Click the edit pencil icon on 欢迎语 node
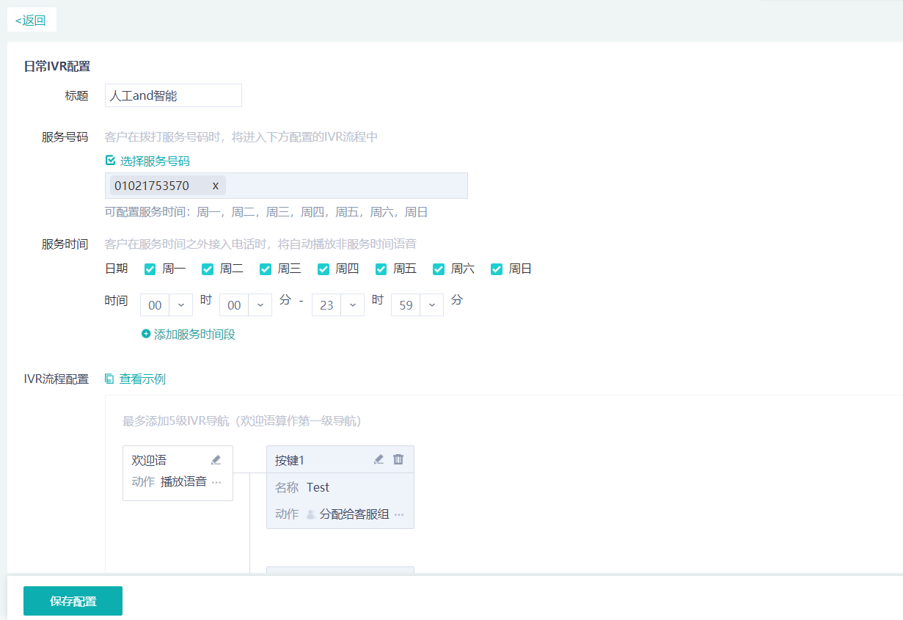 point(216,460)
